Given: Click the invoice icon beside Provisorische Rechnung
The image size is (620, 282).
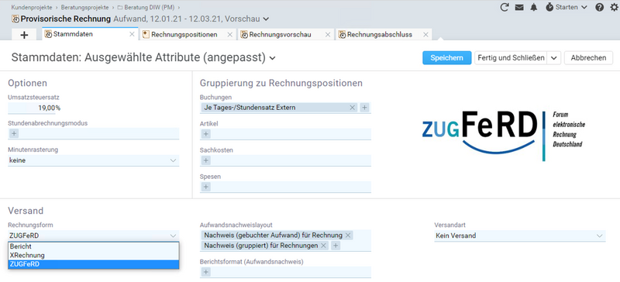Looking at the screenshot, I should pos(15,19).
